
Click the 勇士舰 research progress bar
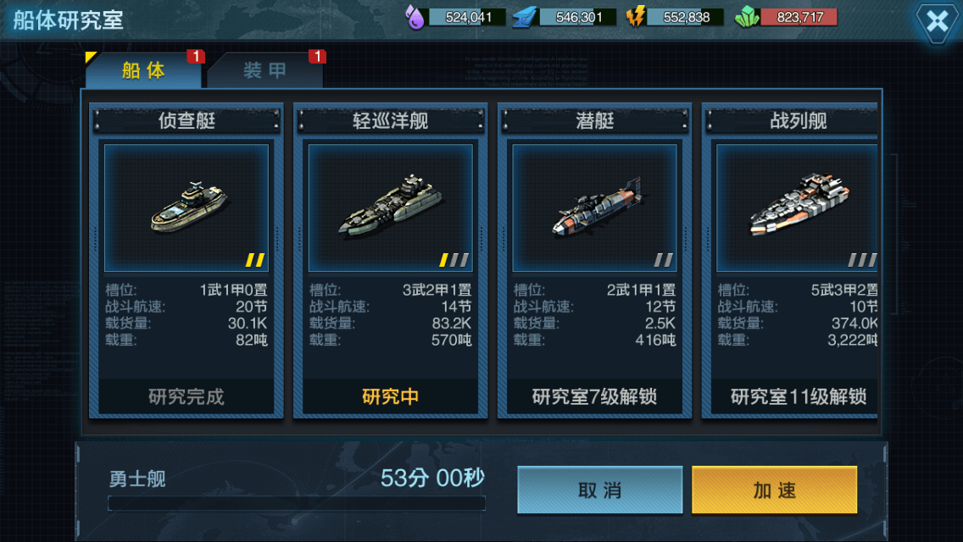point(297,503)
